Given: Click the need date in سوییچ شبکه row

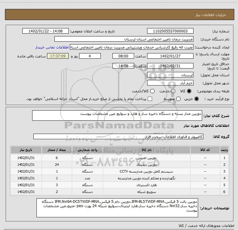Looking at the screenshot, I should point(26,192).
